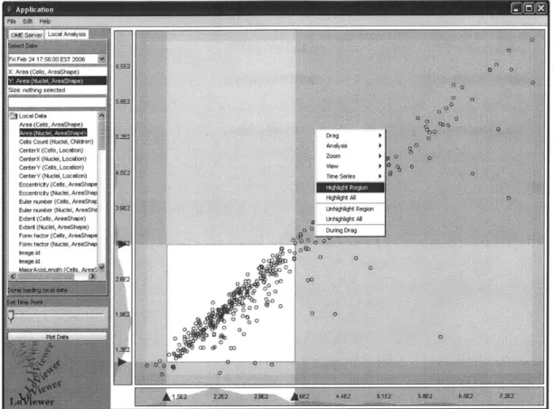Choose During Drag from context menu

click(351, 230)
